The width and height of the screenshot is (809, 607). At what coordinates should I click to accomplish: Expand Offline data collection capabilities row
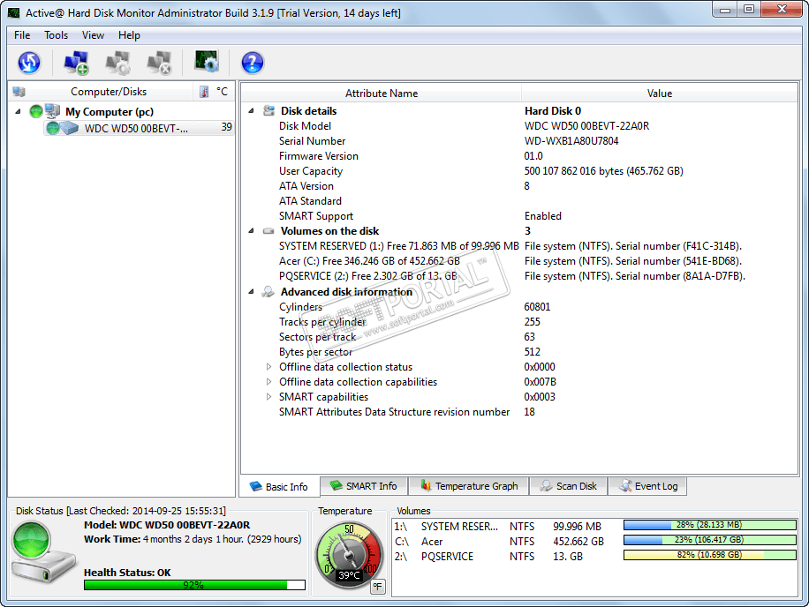268,382
